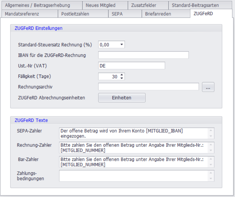Click the Rechnungsarchiv browse button
235x197 pixels.
(208, 87)
